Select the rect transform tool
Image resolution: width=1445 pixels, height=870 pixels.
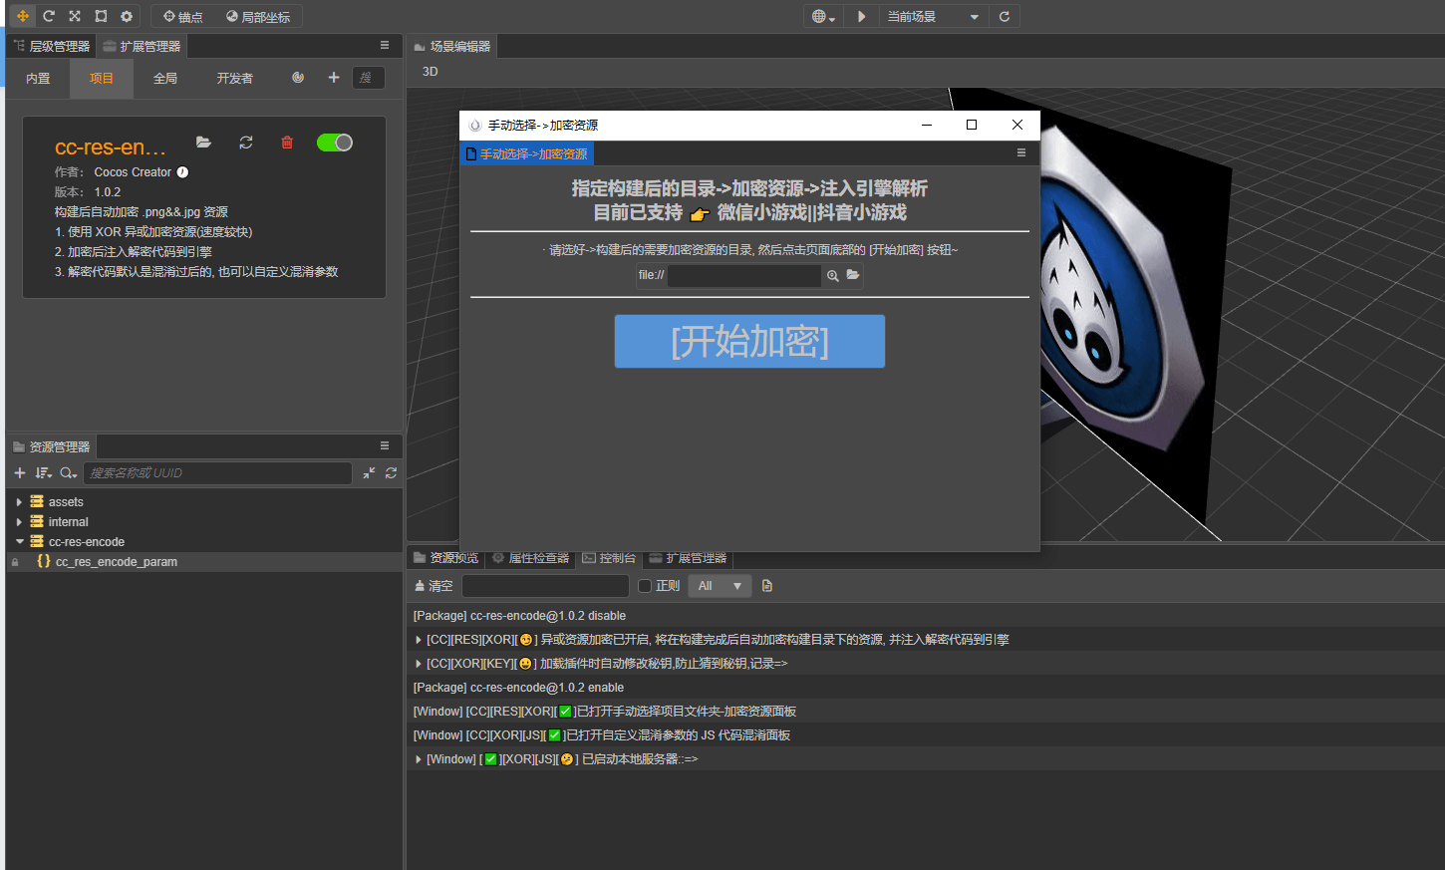coord(101,16)
